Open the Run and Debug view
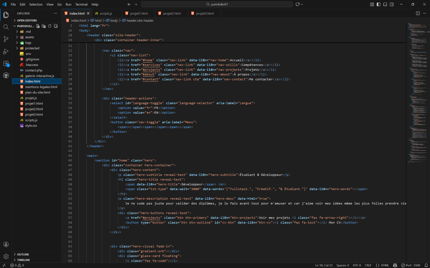Image resolution: width=430 pixels, height=268 pixels. (x=6, y=52)
